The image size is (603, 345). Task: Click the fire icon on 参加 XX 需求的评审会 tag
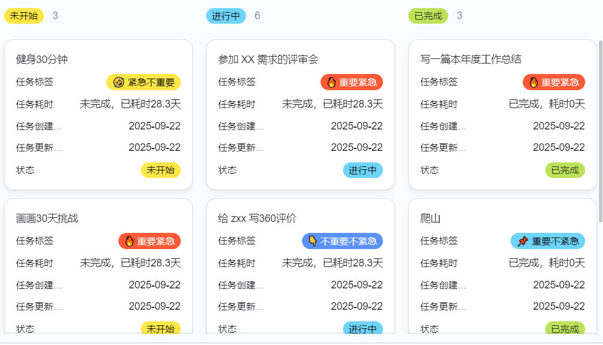pos(332,82)
